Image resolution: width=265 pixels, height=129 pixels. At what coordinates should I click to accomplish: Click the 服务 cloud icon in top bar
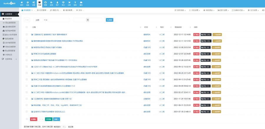coord(81,3)
